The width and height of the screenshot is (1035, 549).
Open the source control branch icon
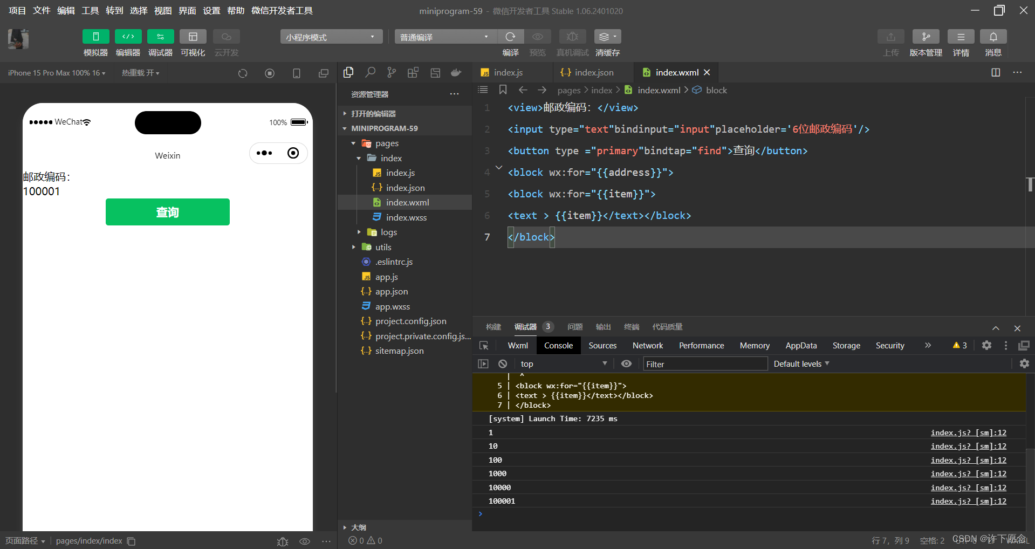[x=392, y=73]
